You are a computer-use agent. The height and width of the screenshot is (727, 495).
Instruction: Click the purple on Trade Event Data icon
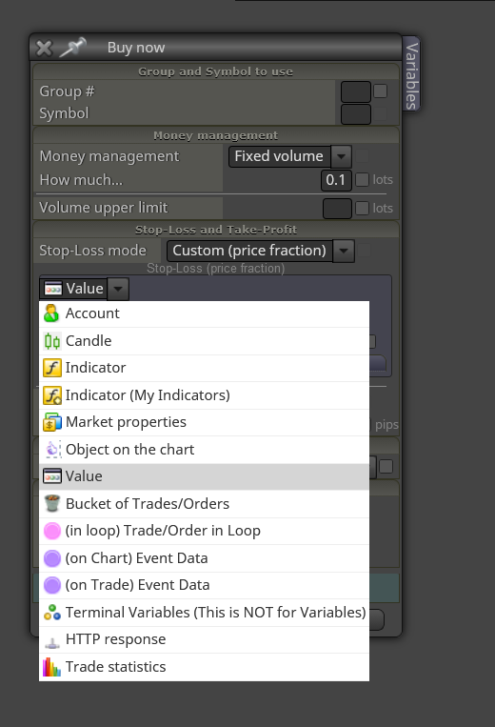click(x=51, y=585)
